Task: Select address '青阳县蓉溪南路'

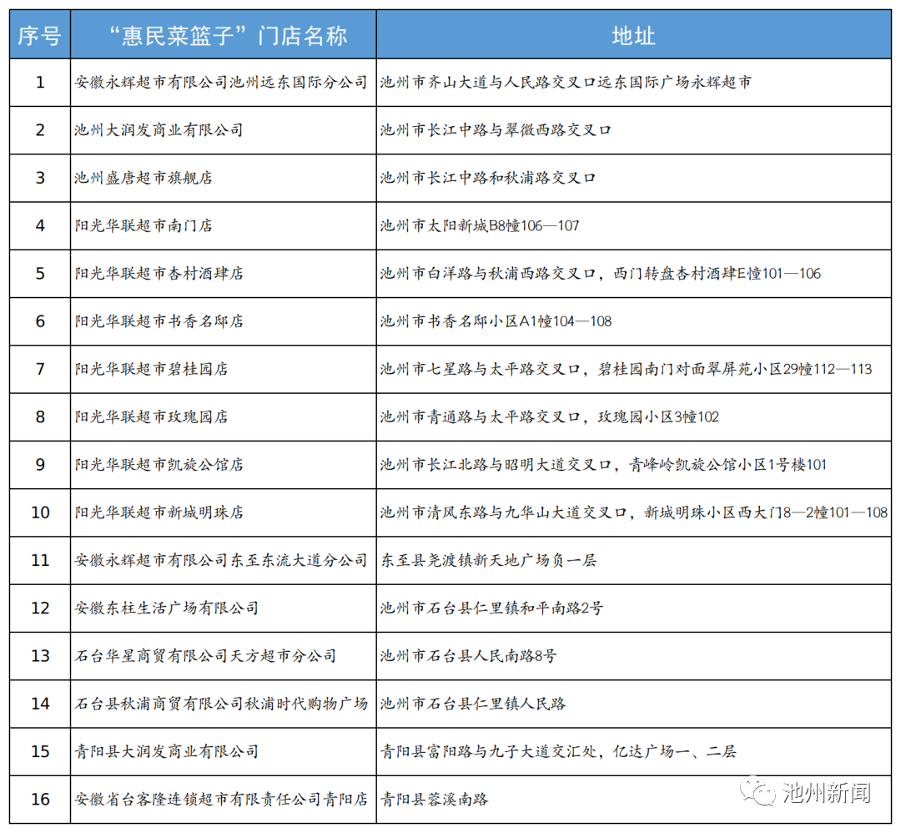Action: tap(435, 798)
